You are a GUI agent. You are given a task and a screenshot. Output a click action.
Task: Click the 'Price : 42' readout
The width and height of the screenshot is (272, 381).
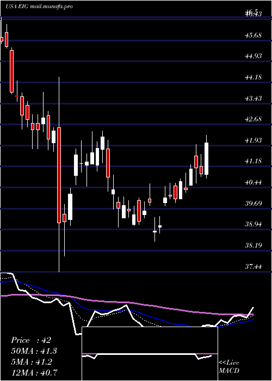[31, 340]
